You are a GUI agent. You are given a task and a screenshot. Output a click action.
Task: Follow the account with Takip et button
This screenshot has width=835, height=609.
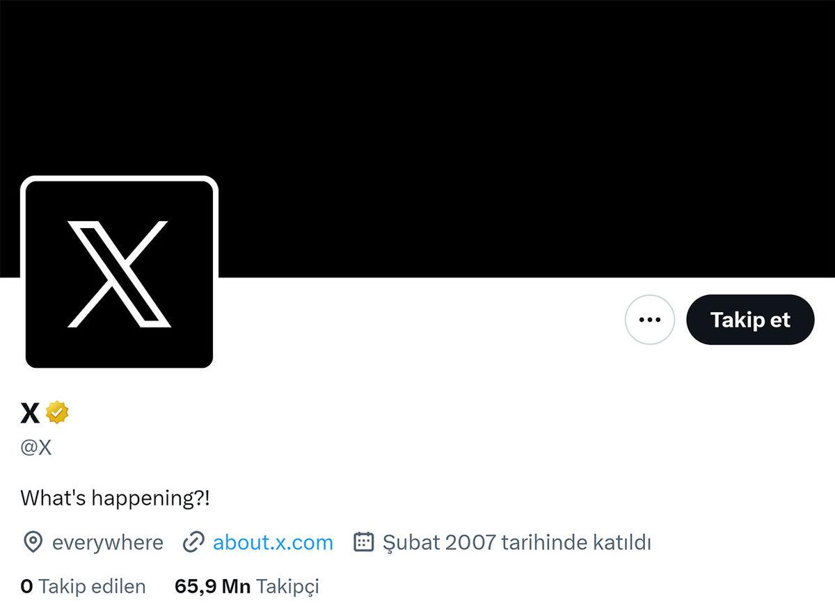coord(750,320)
